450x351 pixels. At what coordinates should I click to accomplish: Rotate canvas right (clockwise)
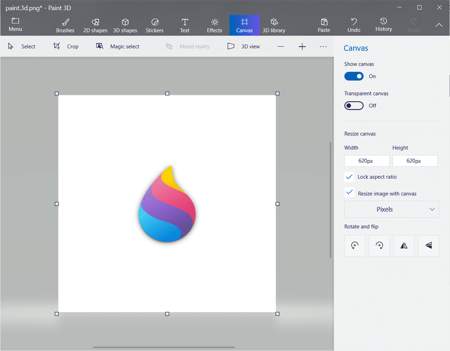[379, 245]
